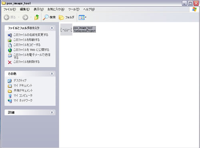Click このファイルを削除する link

tap(26, 62)
